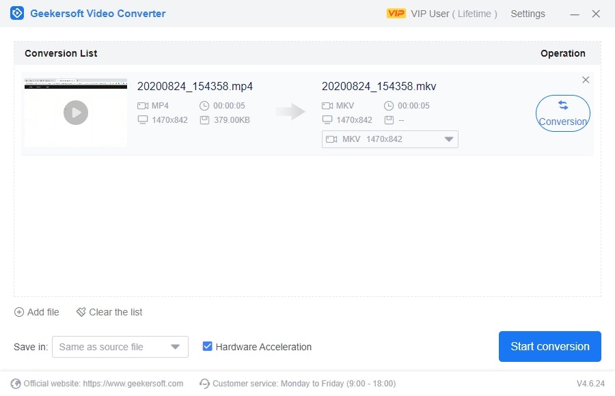Click the Add file plus icon
The image size is (615, 396).
[20, 312]
